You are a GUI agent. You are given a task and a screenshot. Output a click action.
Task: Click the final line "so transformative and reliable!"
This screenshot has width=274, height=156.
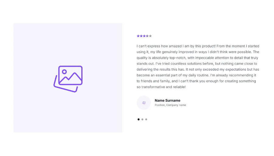[x=161, y=87]
